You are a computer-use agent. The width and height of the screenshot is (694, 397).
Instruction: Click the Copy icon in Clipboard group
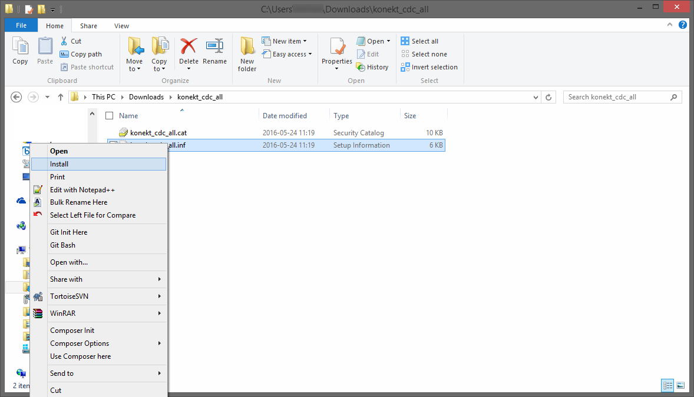20,46
